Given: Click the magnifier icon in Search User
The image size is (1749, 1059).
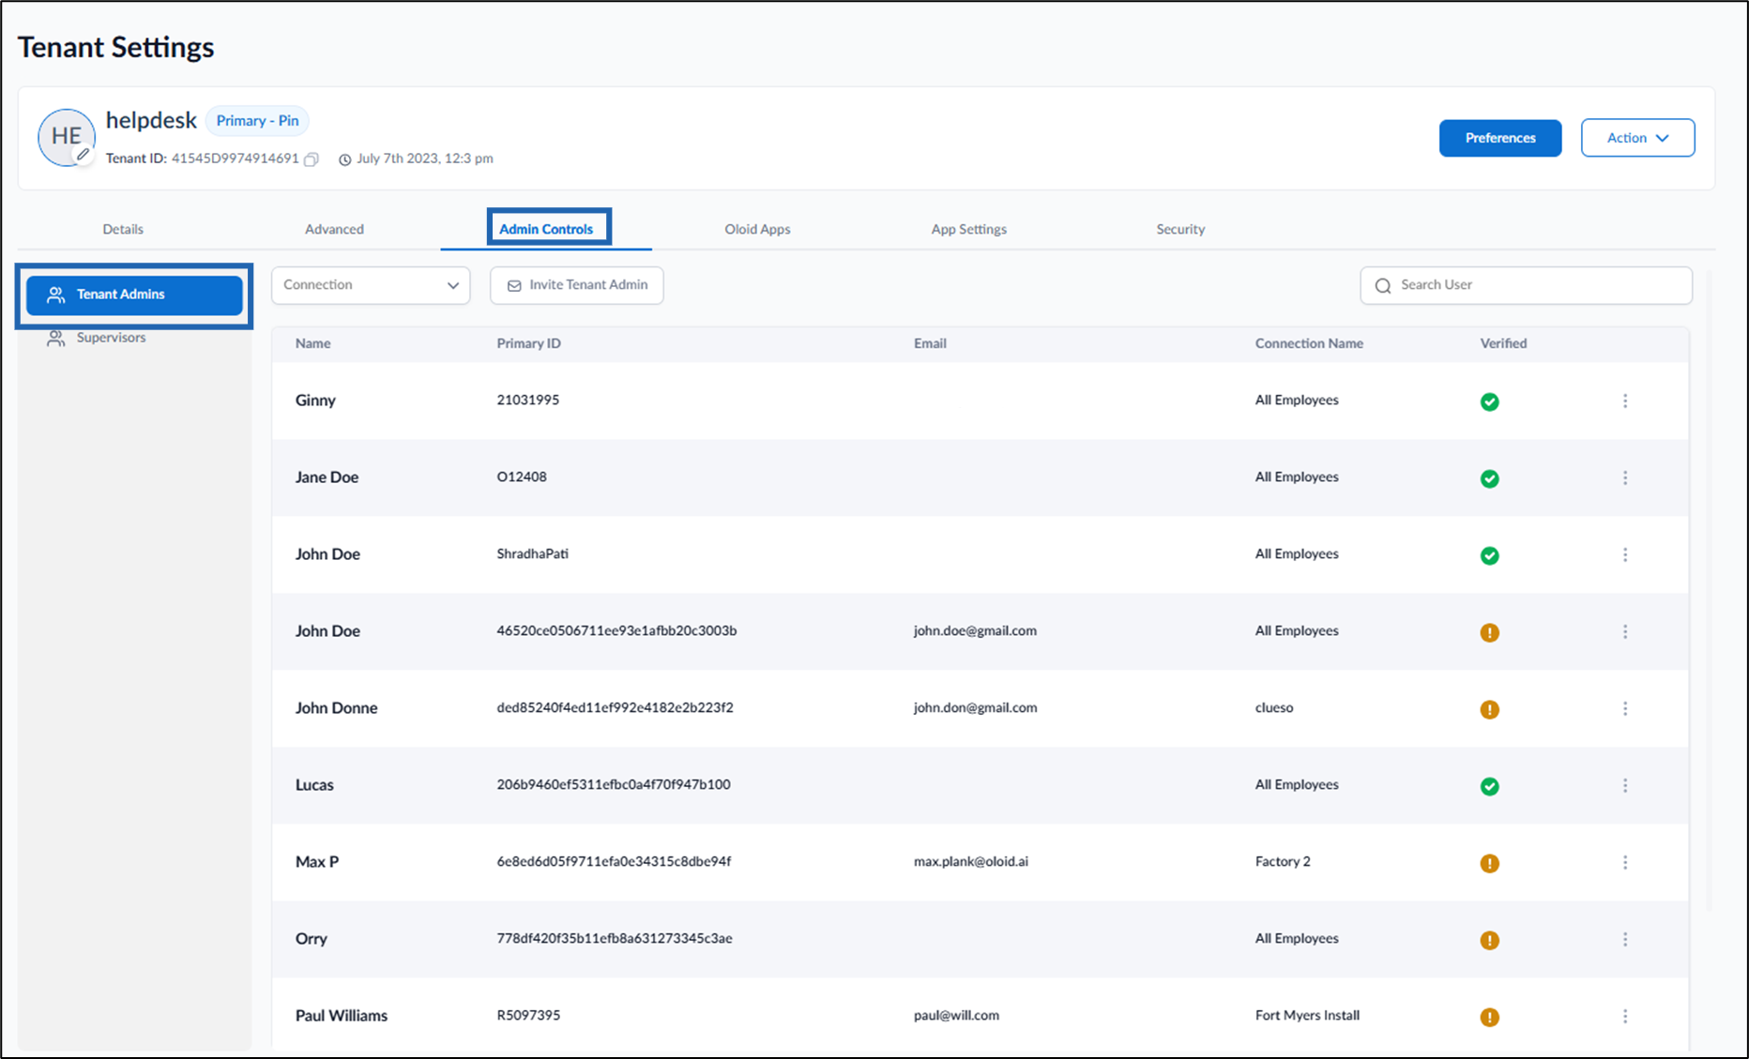Looking at the screenshot, I should pyautogui.click(x=1382, y=286).
